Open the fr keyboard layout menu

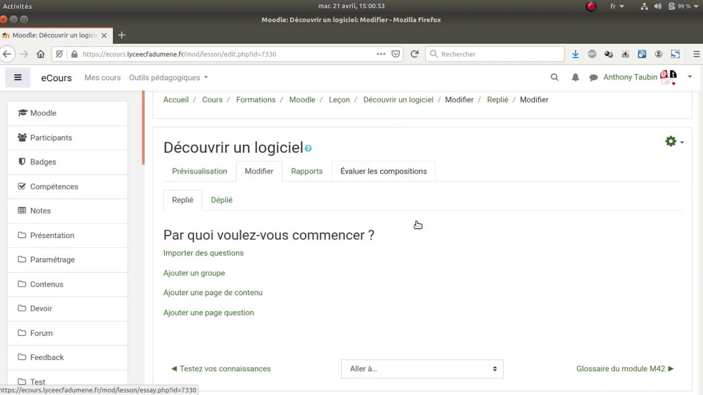(x=617, y=6)
